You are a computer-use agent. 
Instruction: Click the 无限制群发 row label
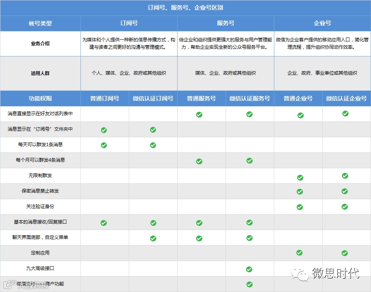(40, 175)
